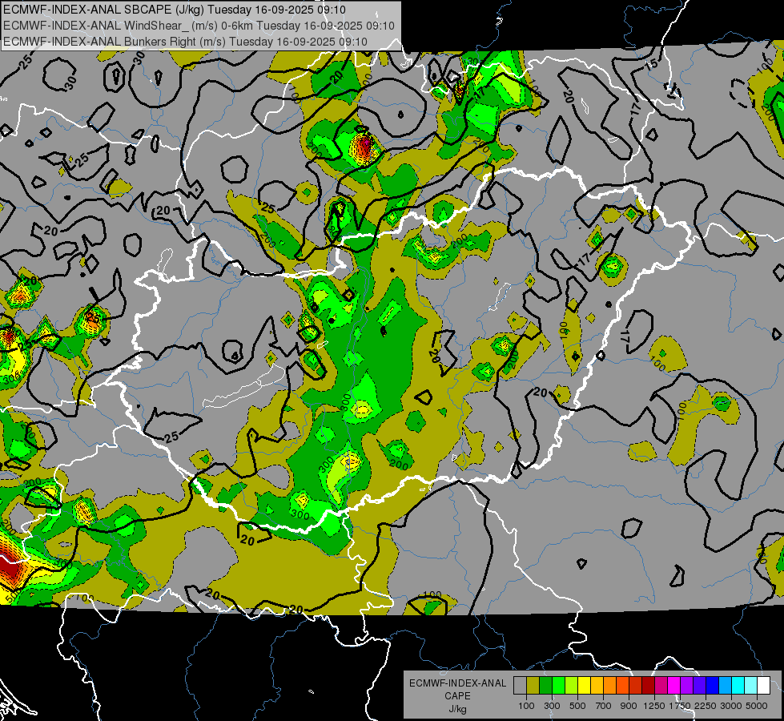The width and height of the screenshot is (784, 721).
Task: Click the bright green legend swatch
Action: coord(558,685)
